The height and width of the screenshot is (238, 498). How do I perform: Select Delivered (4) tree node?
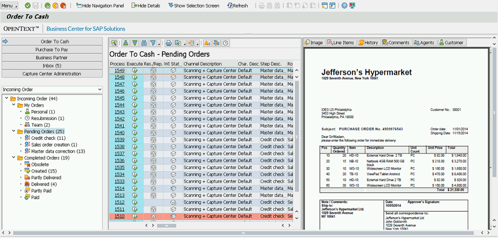pyautogui.click(x=44, y=184)
